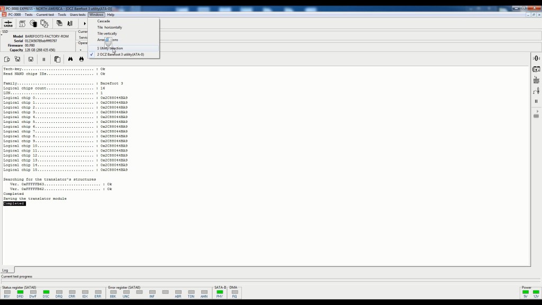Open the Tools menu
The height and width of the screenshot is (305, 542).
click(x=61, y=14)
